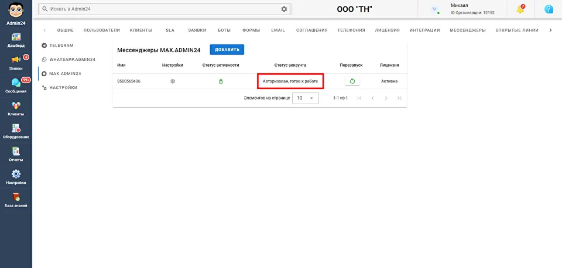
Task: Click the Михаил user avatar
Action: click(x=435, y=9)
